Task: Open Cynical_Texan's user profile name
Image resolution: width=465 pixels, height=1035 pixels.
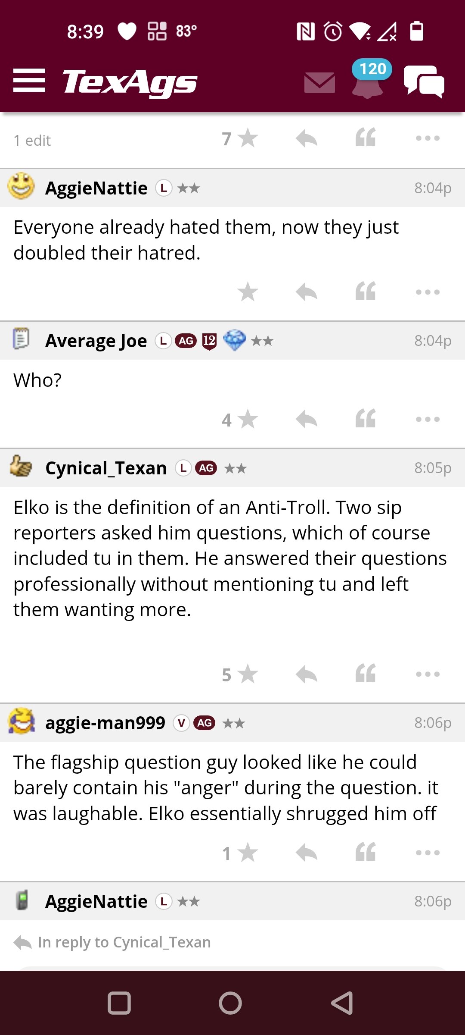Action: click(106, 468)
